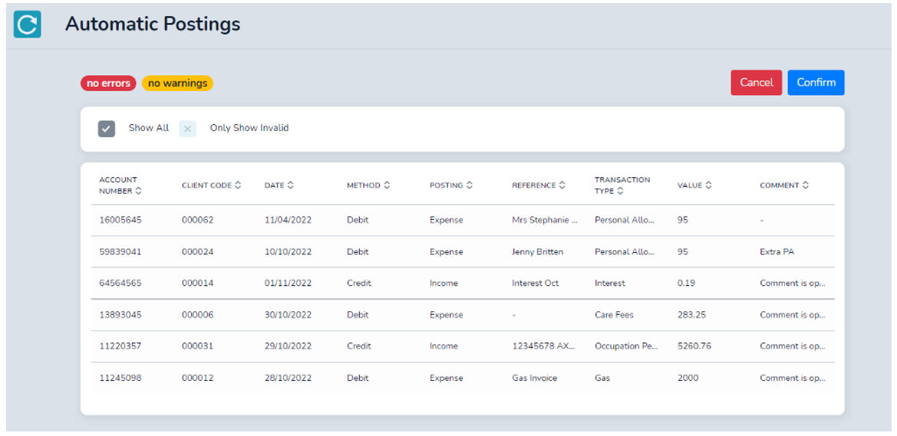Sort by Account Number column arrows
Image resolution: width=897 pixels, height=436 pixels.
(138, 192)
